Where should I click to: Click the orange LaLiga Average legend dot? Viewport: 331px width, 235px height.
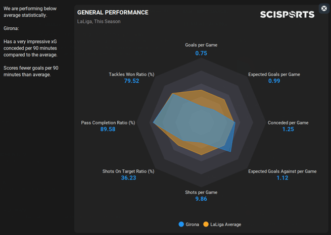(206, 224)
